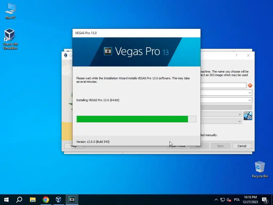
Task: Launch Google Chrome from the taskbar
Action: coord(46,200)
